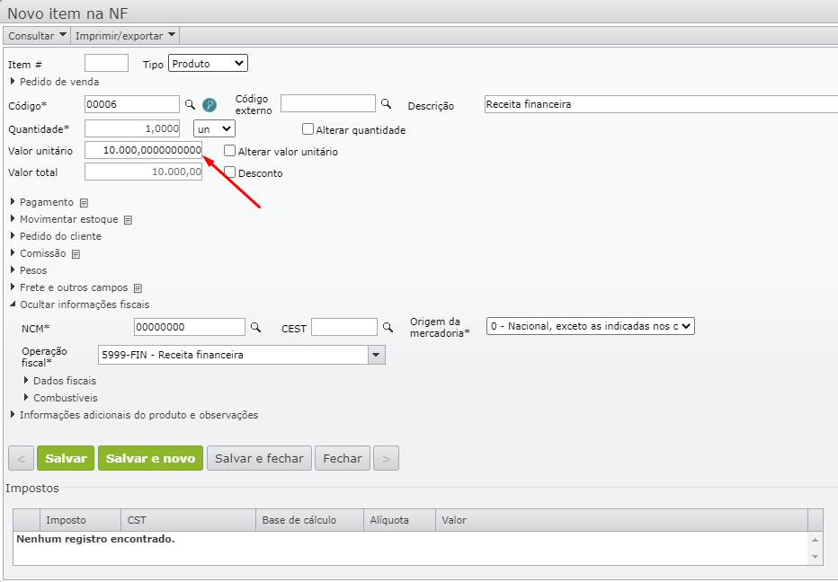
Task: Click the note icon beside Pagamento
Action: (x=84, y=203)
